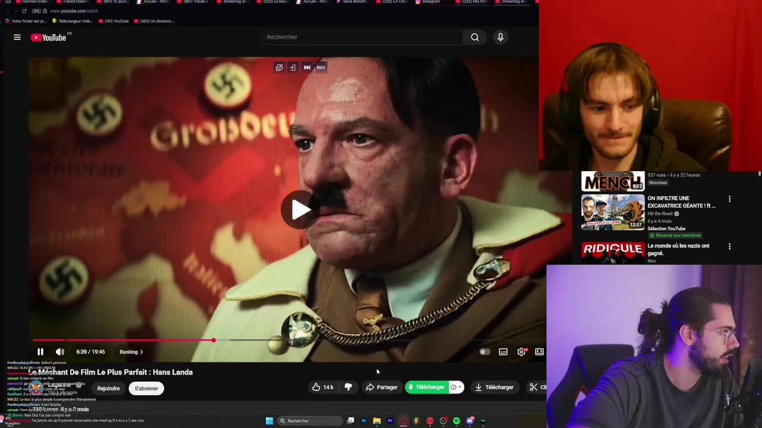
Task: Click the VPN badge in address bar
Action: (37, 11)
